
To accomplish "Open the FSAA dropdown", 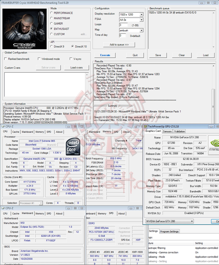I will [142, 20].
